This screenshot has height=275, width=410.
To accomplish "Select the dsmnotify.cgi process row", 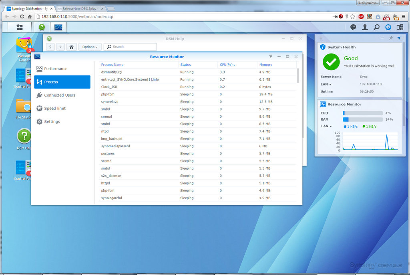I will coord(198,72).
